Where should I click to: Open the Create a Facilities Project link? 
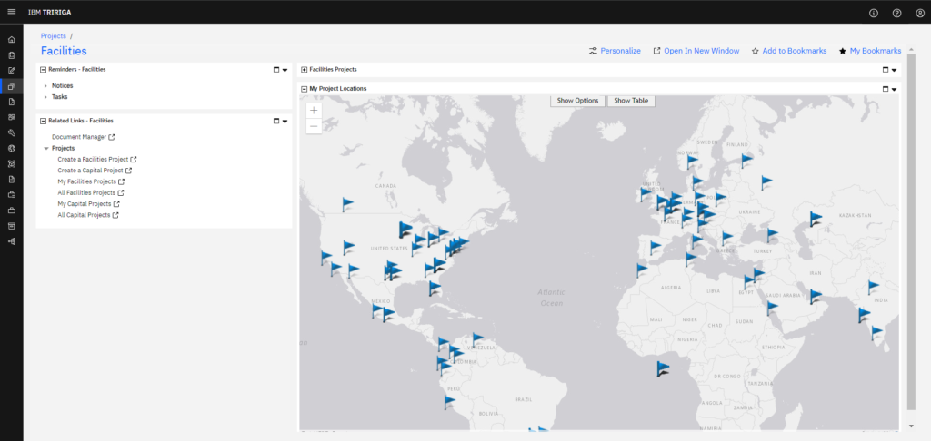coord(93,159)
